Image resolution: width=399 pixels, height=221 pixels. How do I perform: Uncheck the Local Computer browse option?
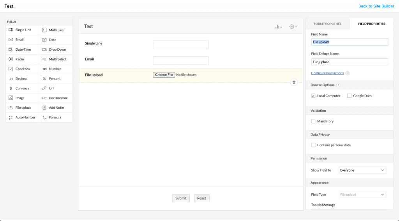313,96
